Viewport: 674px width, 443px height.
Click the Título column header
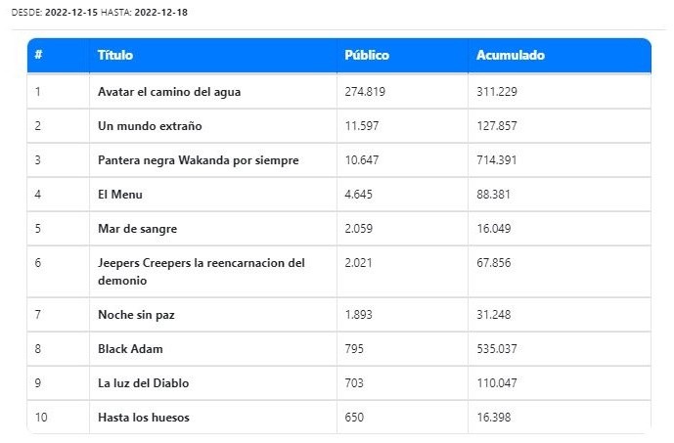pyautogui.click(x=115, y=56)
